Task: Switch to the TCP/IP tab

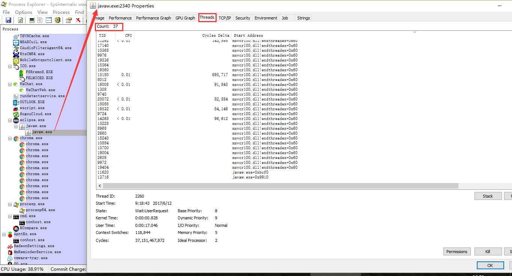Action: [225, 18]
